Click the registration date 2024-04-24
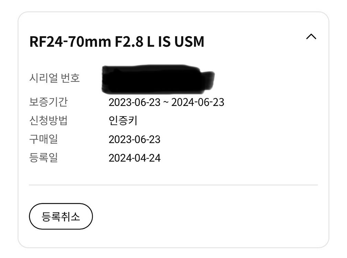Image resolution: width=347 pixels, height=258 pixels. click(134, 158)
